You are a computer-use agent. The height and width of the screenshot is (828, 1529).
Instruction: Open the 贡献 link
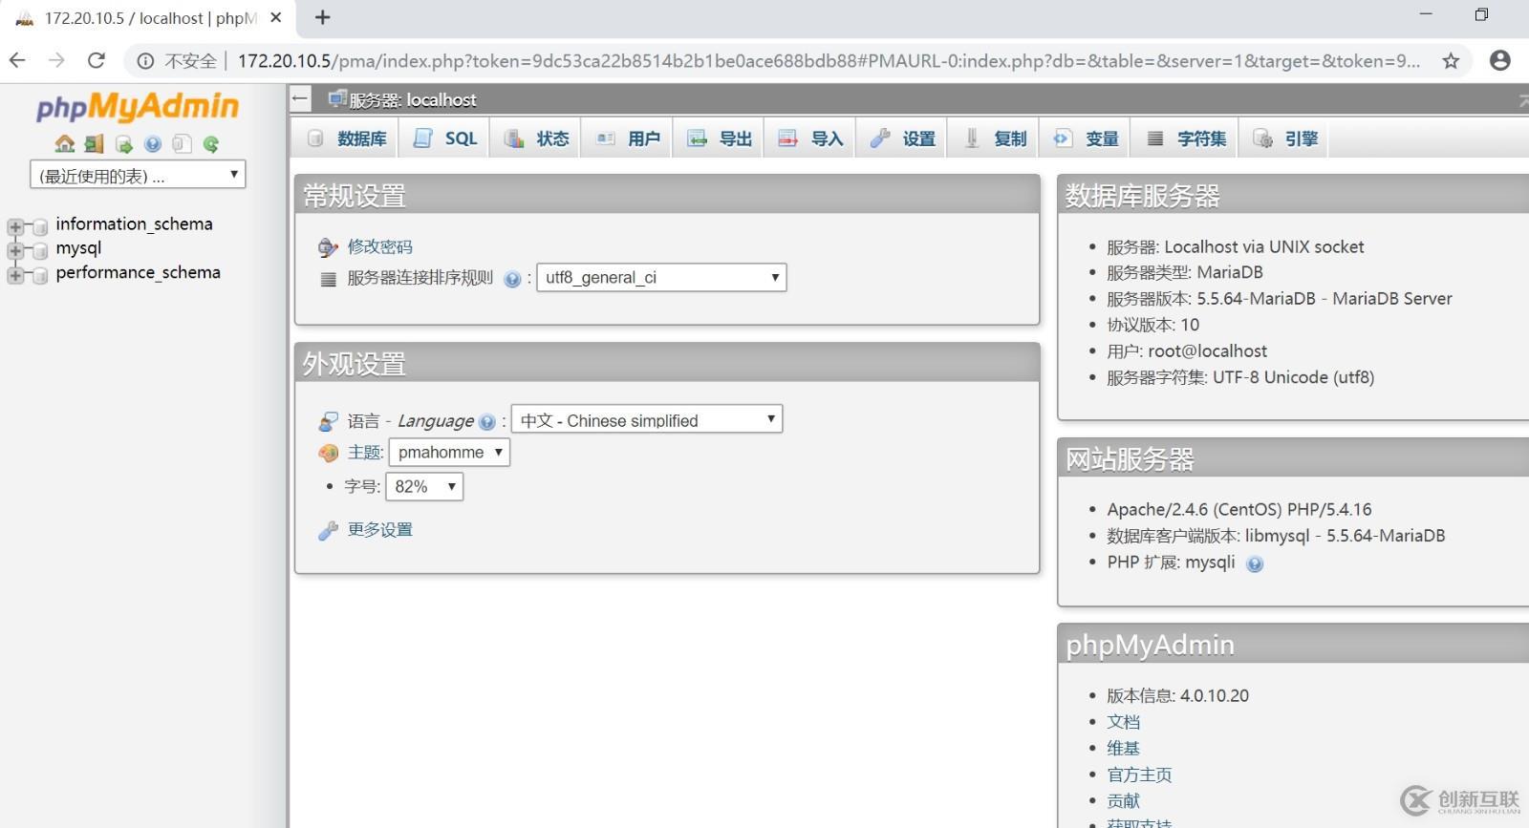tap(1123, 801)
